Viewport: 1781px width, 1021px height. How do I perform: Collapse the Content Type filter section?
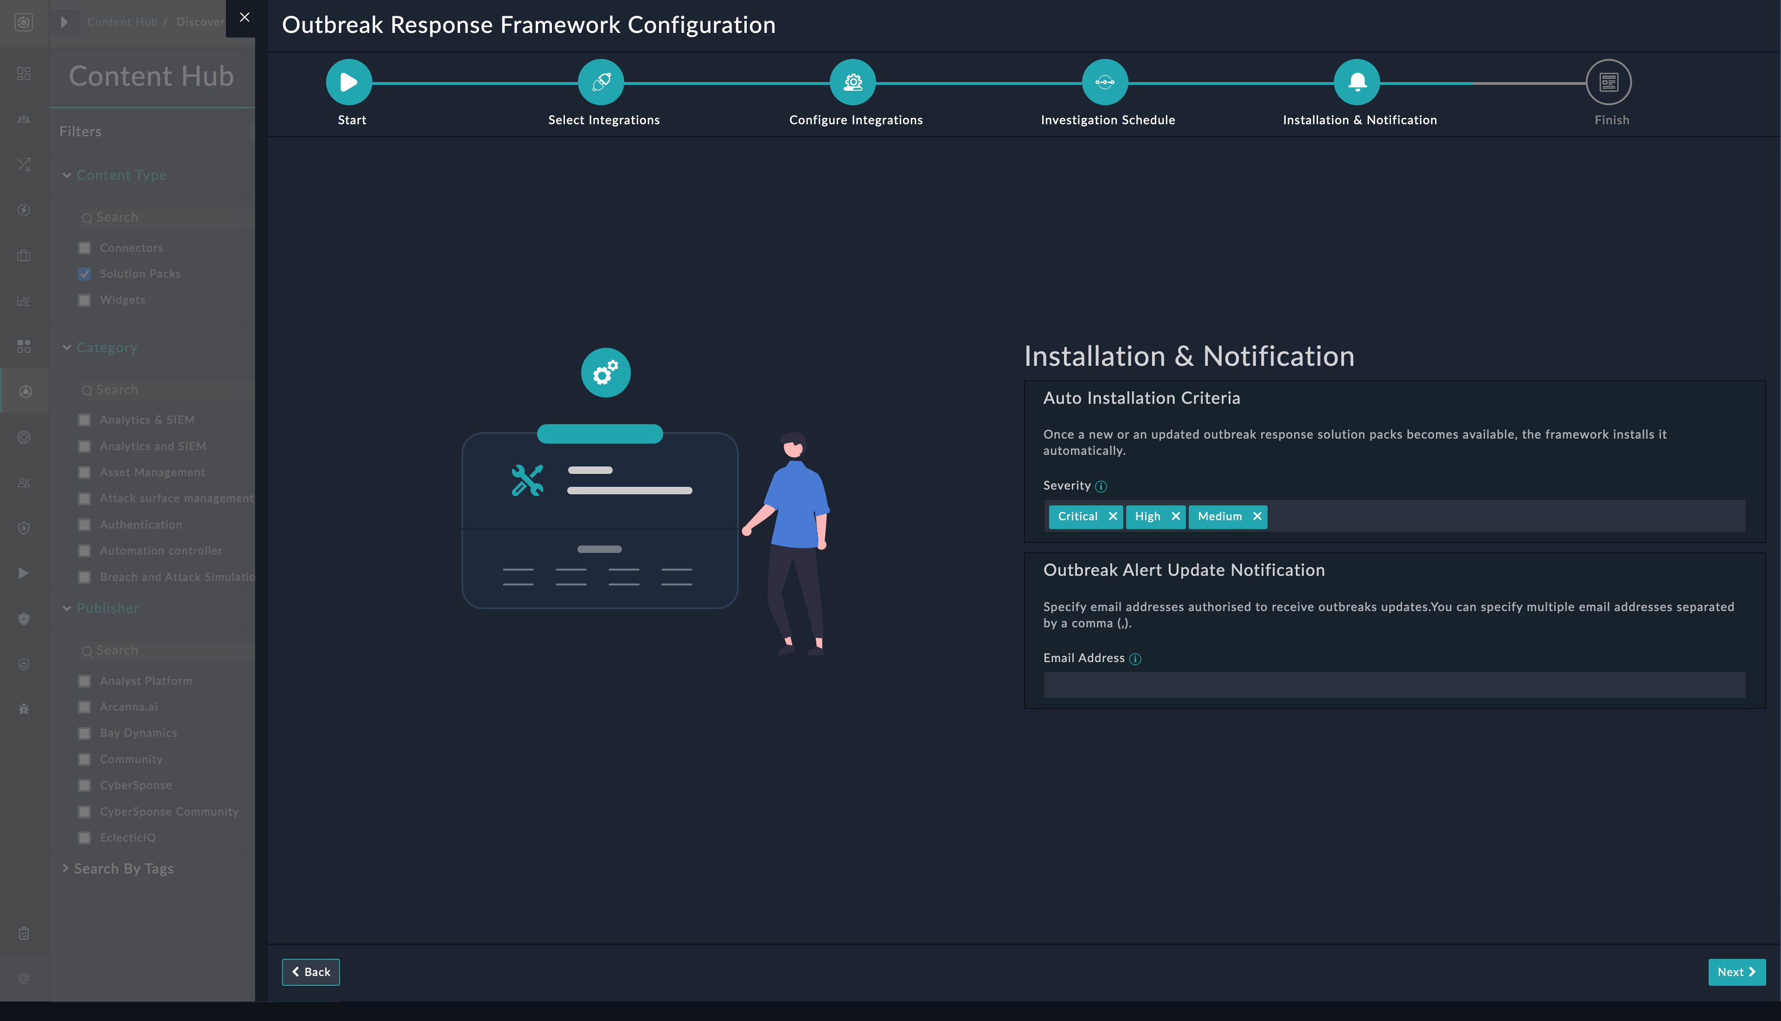[67, 175]
